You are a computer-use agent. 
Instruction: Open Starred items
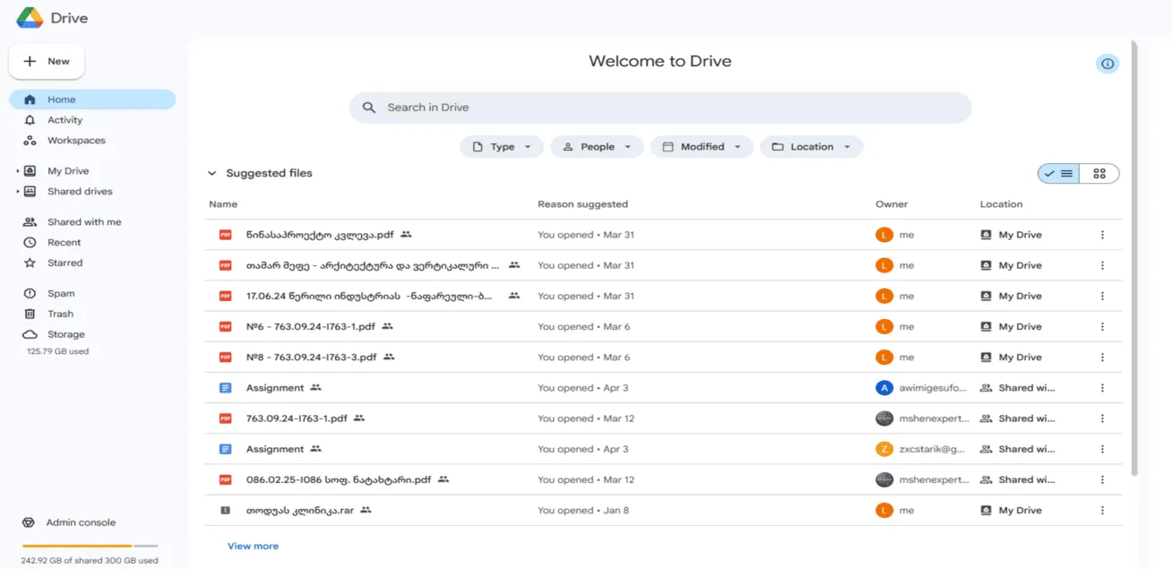click(65, 263)
